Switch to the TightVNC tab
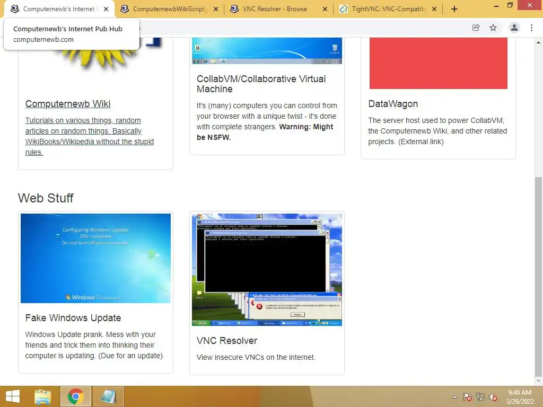 pos(388,9)
